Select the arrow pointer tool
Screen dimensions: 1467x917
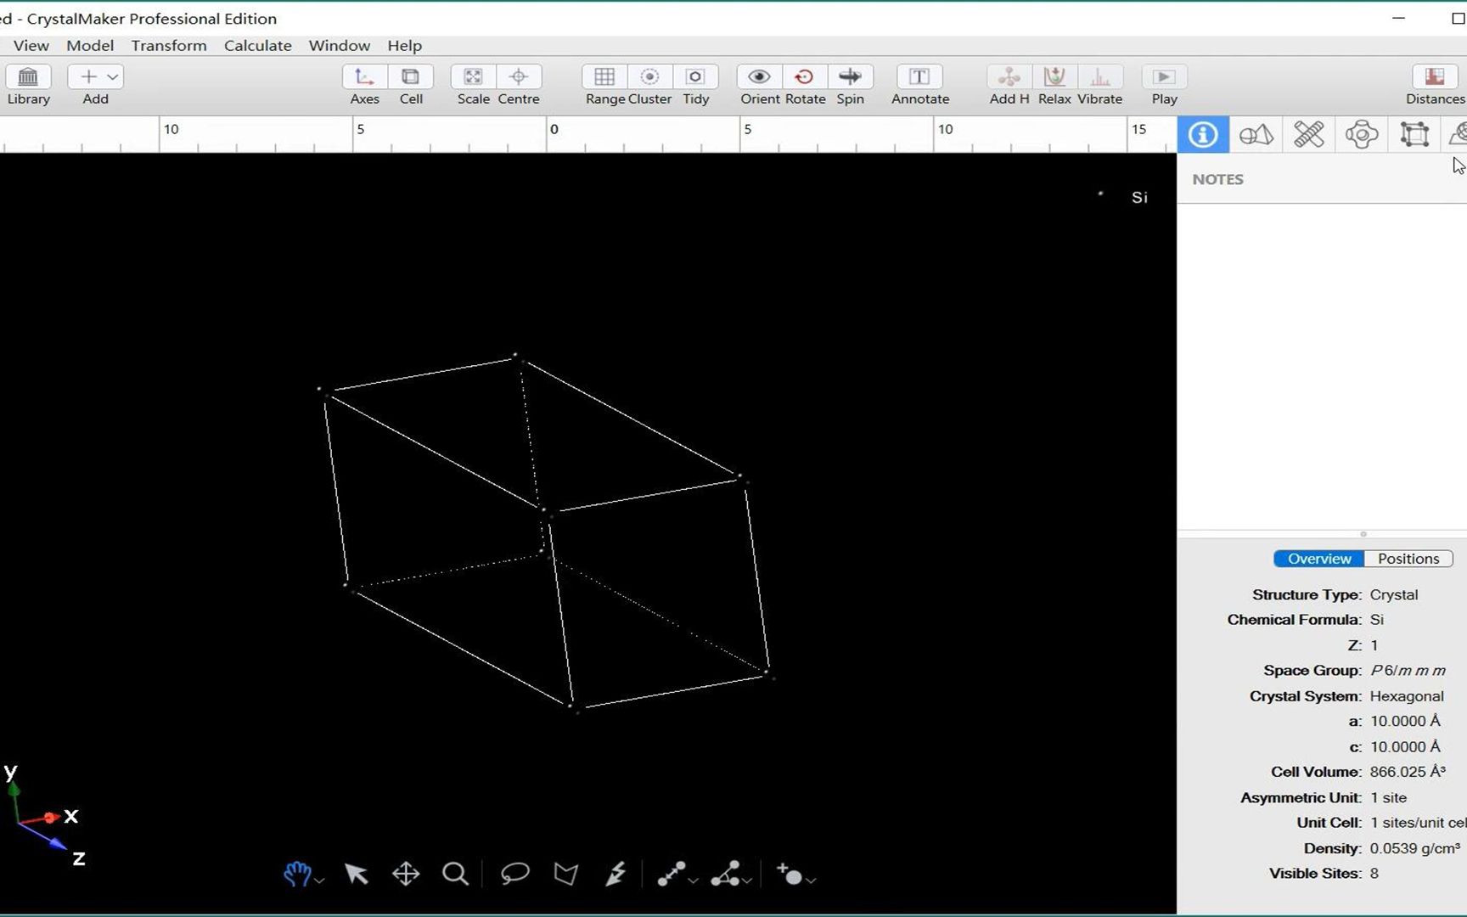[356, 874]
